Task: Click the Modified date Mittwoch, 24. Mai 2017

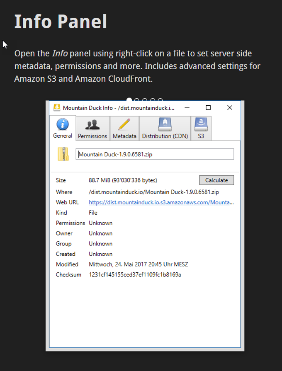Action: (x=118, y=264)
